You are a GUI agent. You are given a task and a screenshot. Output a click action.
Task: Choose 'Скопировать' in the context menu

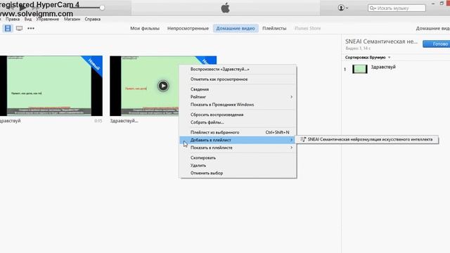(238, 157)
